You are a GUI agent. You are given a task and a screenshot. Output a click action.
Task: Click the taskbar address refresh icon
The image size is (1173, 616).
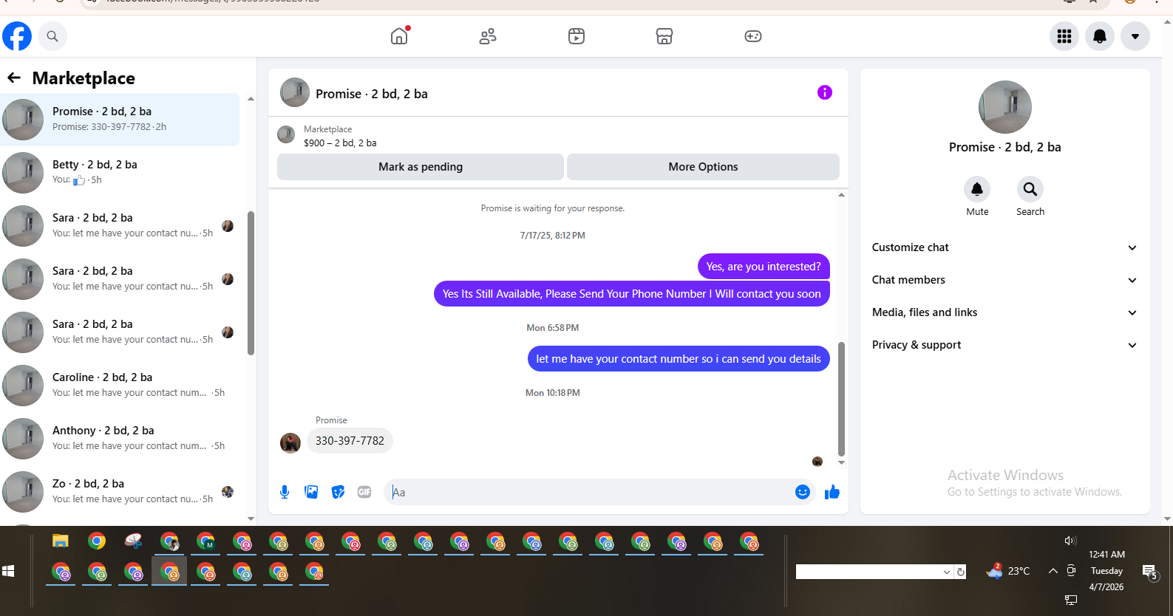(x=961, y=572)
